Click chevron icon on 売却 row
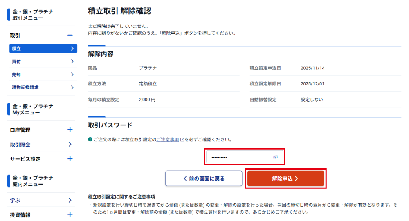 (72, 74)
